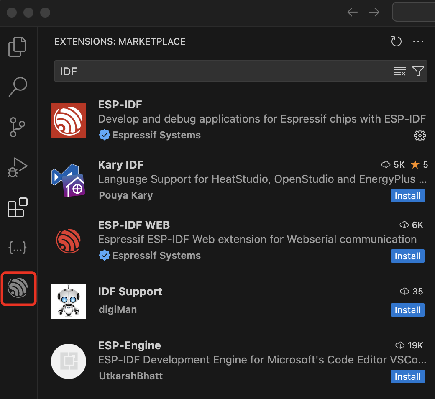Open the Explorer view in the activity bar
435x399 pixels.
point(17,46)
